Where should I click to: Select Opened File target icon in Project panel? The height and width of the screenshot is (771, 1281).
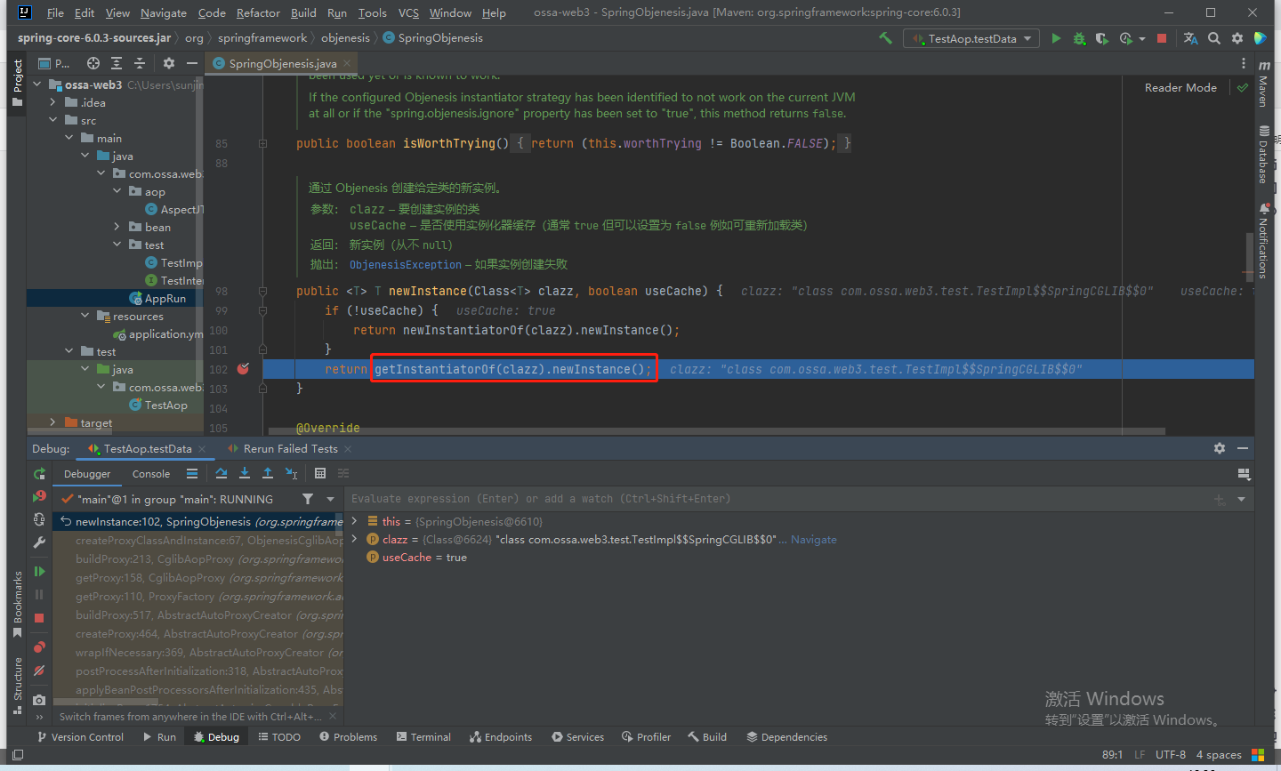pyautogui.click(x=93, y=63)
